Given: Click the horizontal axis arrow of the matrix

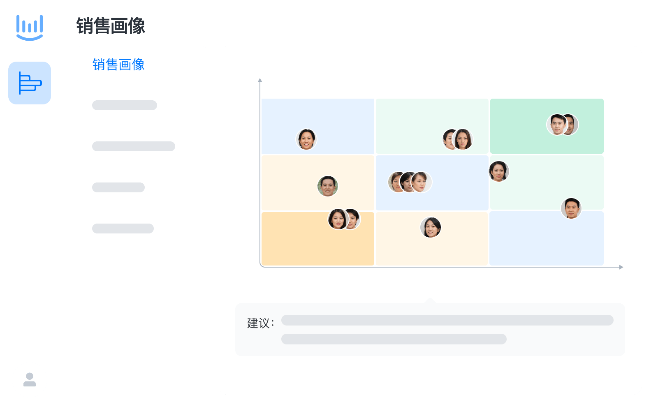Looking at the screenshot, I should (x=620, y=267).
